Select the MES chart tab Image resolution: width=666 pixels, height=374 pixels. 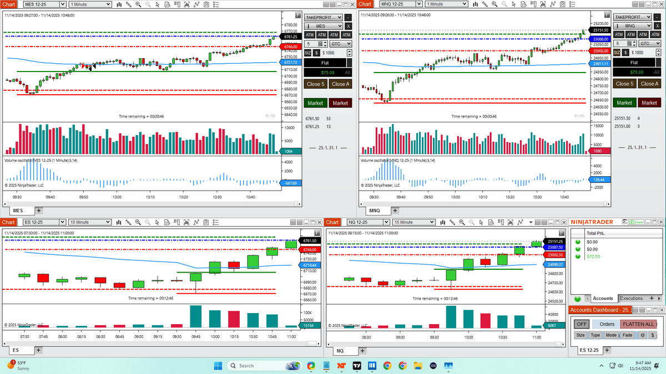(18, 211)
